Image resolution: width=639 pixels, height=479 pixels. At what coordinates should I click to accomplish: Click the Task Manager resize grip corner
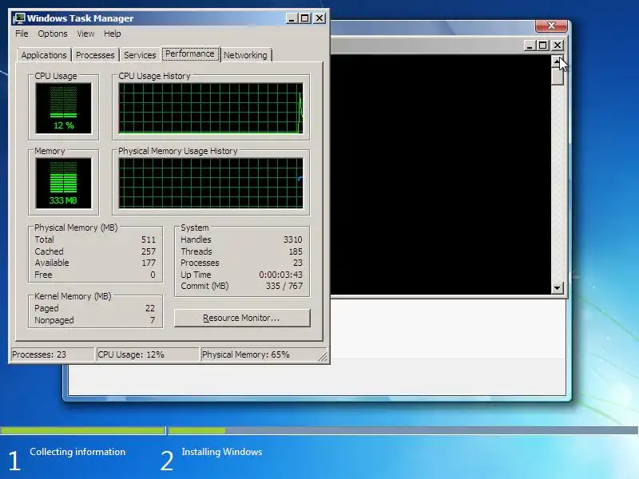[323, 357]
